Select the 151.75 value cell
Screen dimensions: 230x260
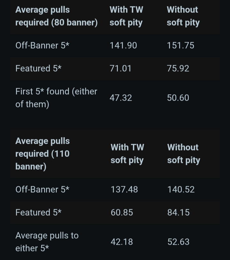180,45
